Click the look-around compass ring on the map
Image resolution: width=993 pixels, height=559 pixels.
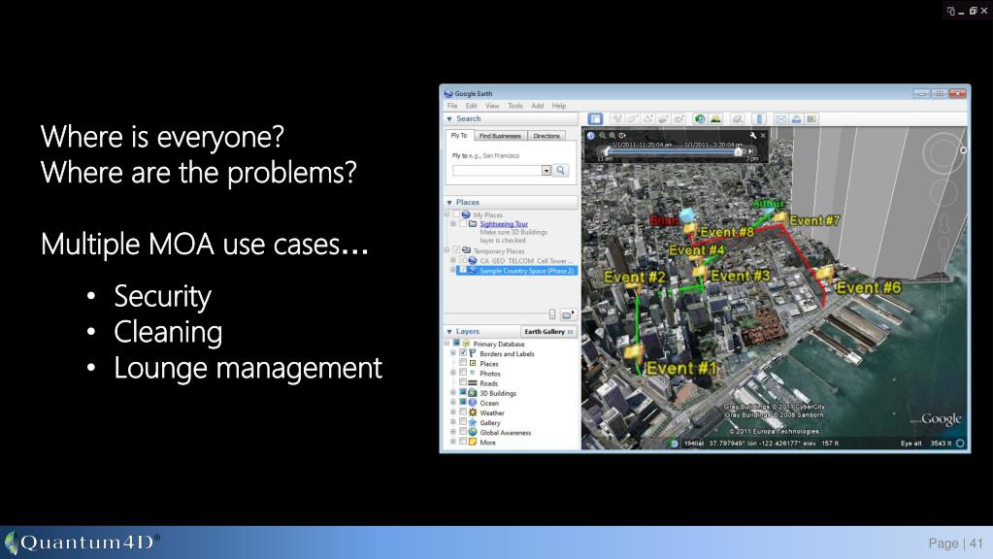943,152
